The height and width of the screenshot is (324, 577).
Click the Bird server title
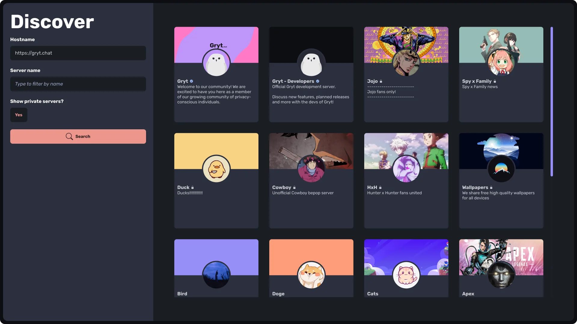coord(182,294)
